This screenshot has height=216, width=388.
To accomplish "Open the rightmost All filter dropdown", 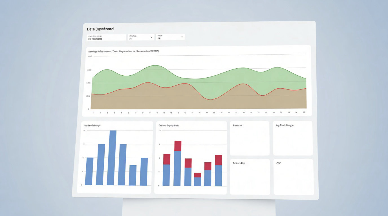I will pyautogui.click(x=170, y=37).
